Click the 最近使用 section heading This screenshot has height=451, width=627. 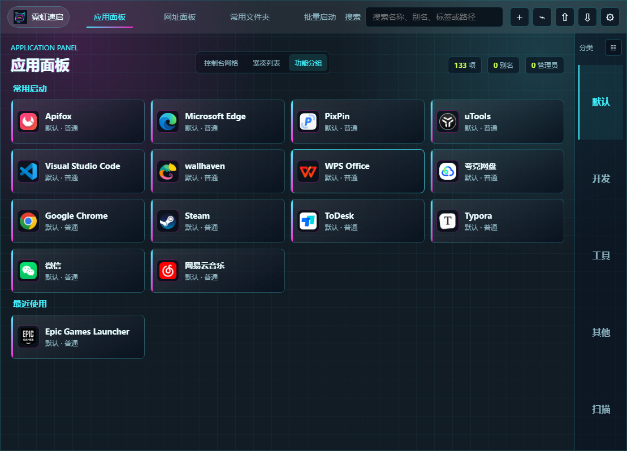(29, 304)
